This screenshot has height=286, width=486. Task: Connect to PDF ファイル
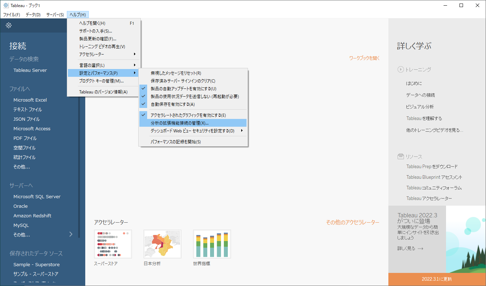[25, 138]
